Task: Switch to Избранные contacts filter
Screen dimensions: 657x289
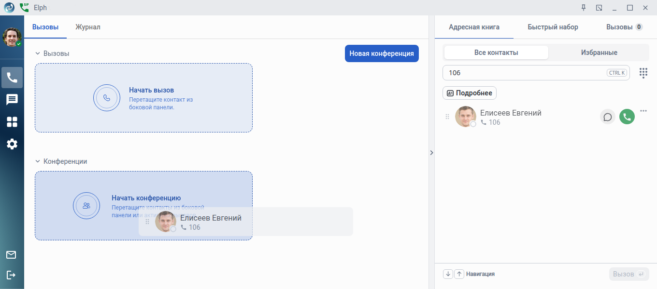Action: click(x=599, y=53)
